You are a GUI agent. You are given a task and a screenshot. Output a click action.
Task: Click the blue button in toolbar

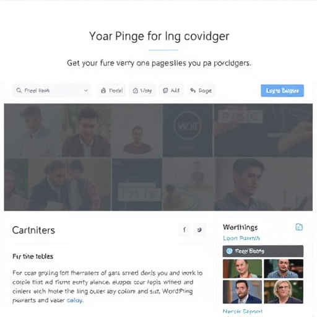click(x=282, y=90)
